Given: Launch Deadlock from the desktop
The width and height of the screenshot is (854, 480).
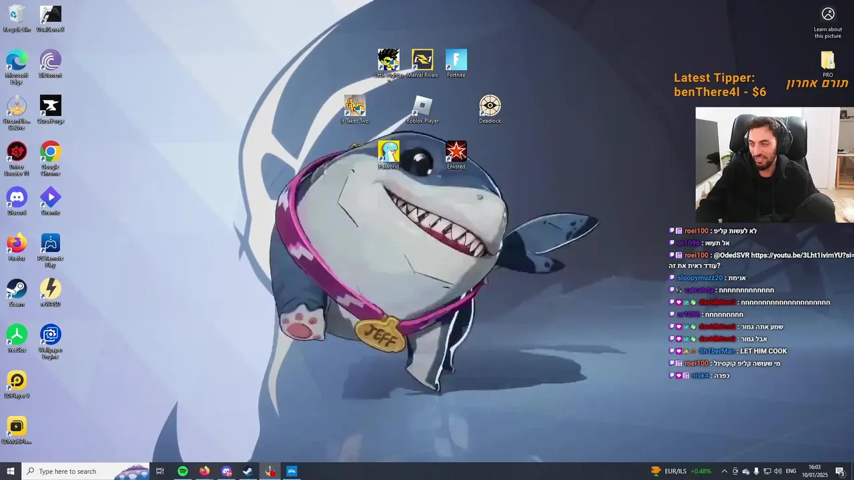Looking at the screenshot, I should click(x=490, y=109).
